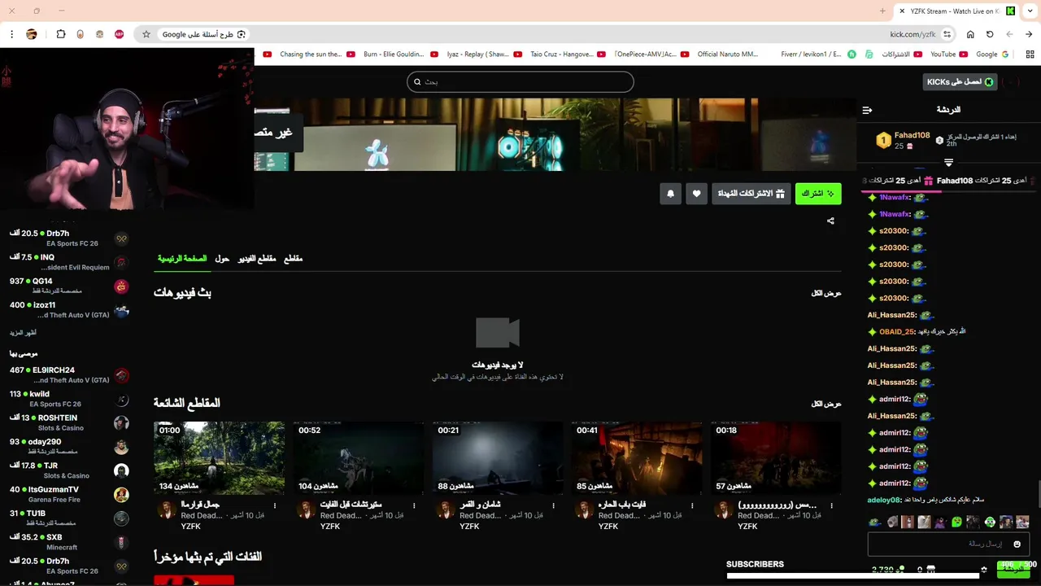Open more options on 'جمال قرارمة' clip
The width and height of the screenshot is (1041, 586).
tap(275, 505)
